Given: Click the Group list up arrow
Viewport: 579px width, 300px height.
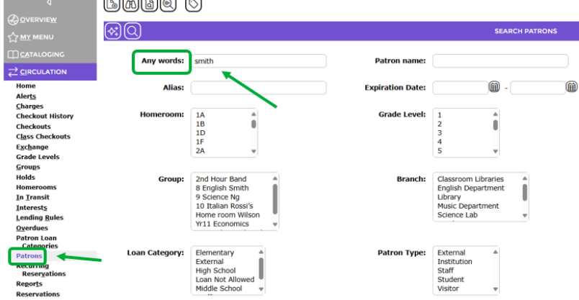Looking at the screenshot, I should point(274,178).
